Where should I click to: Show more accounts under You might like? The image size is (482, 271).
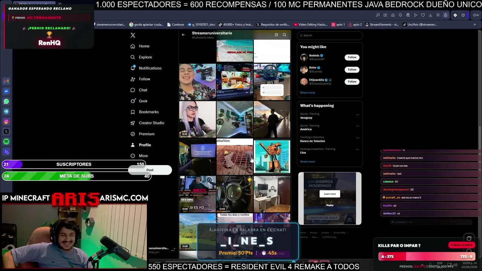[308, 93]
